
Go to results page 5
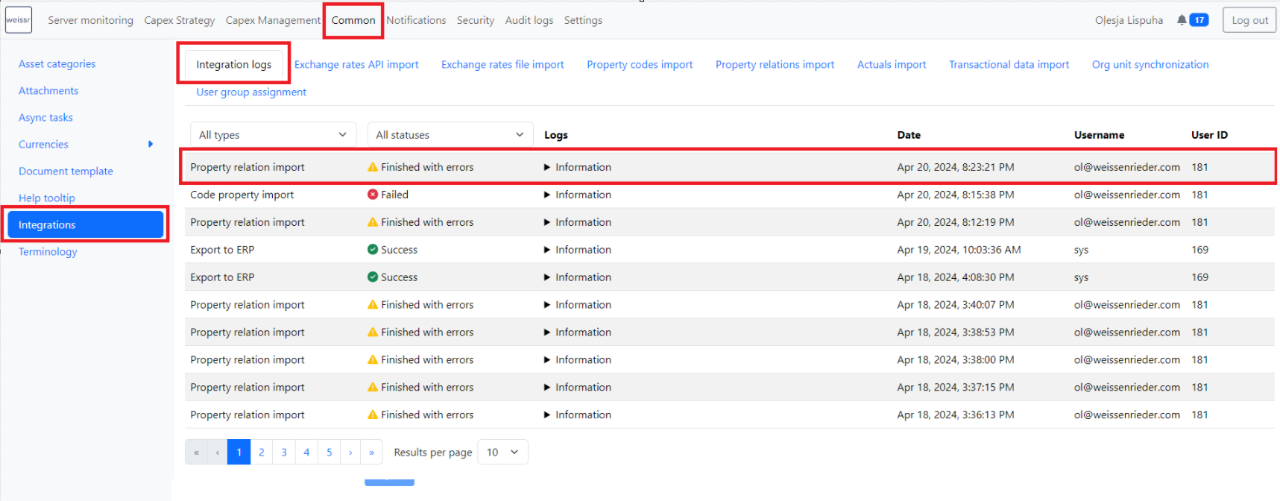330,453
